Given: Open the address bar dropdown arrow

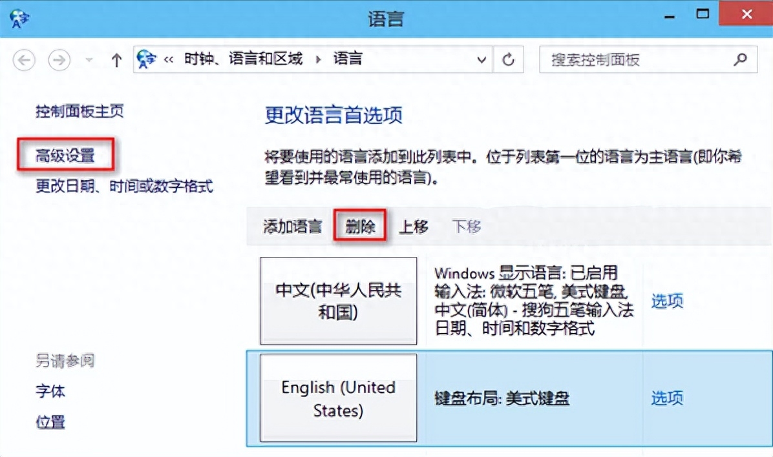Looking at the screenshot, I should pos(482,59).
